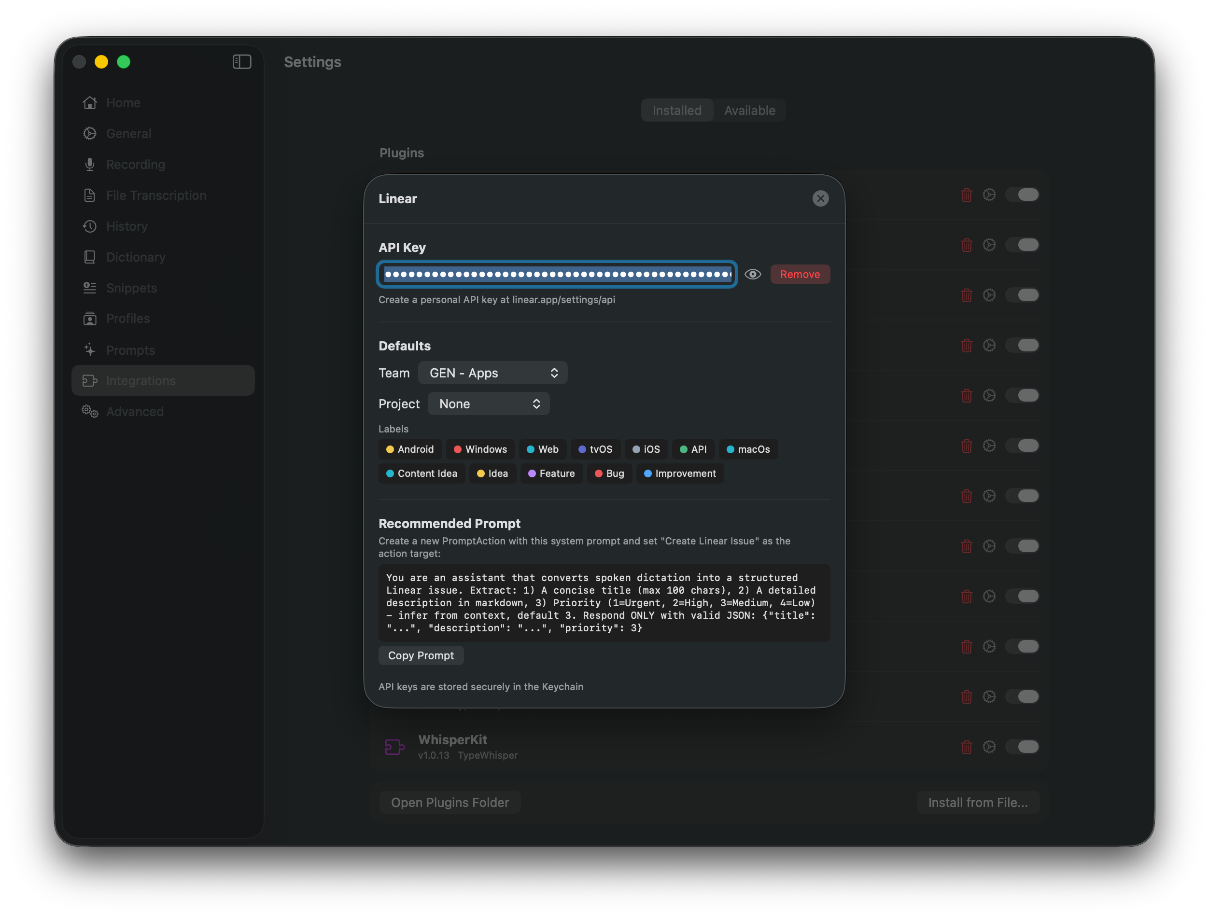Screen dimensions: 1209x918
Task: Disable the WhisperKit plugin toggle
Action: (x=1023, y=747)
